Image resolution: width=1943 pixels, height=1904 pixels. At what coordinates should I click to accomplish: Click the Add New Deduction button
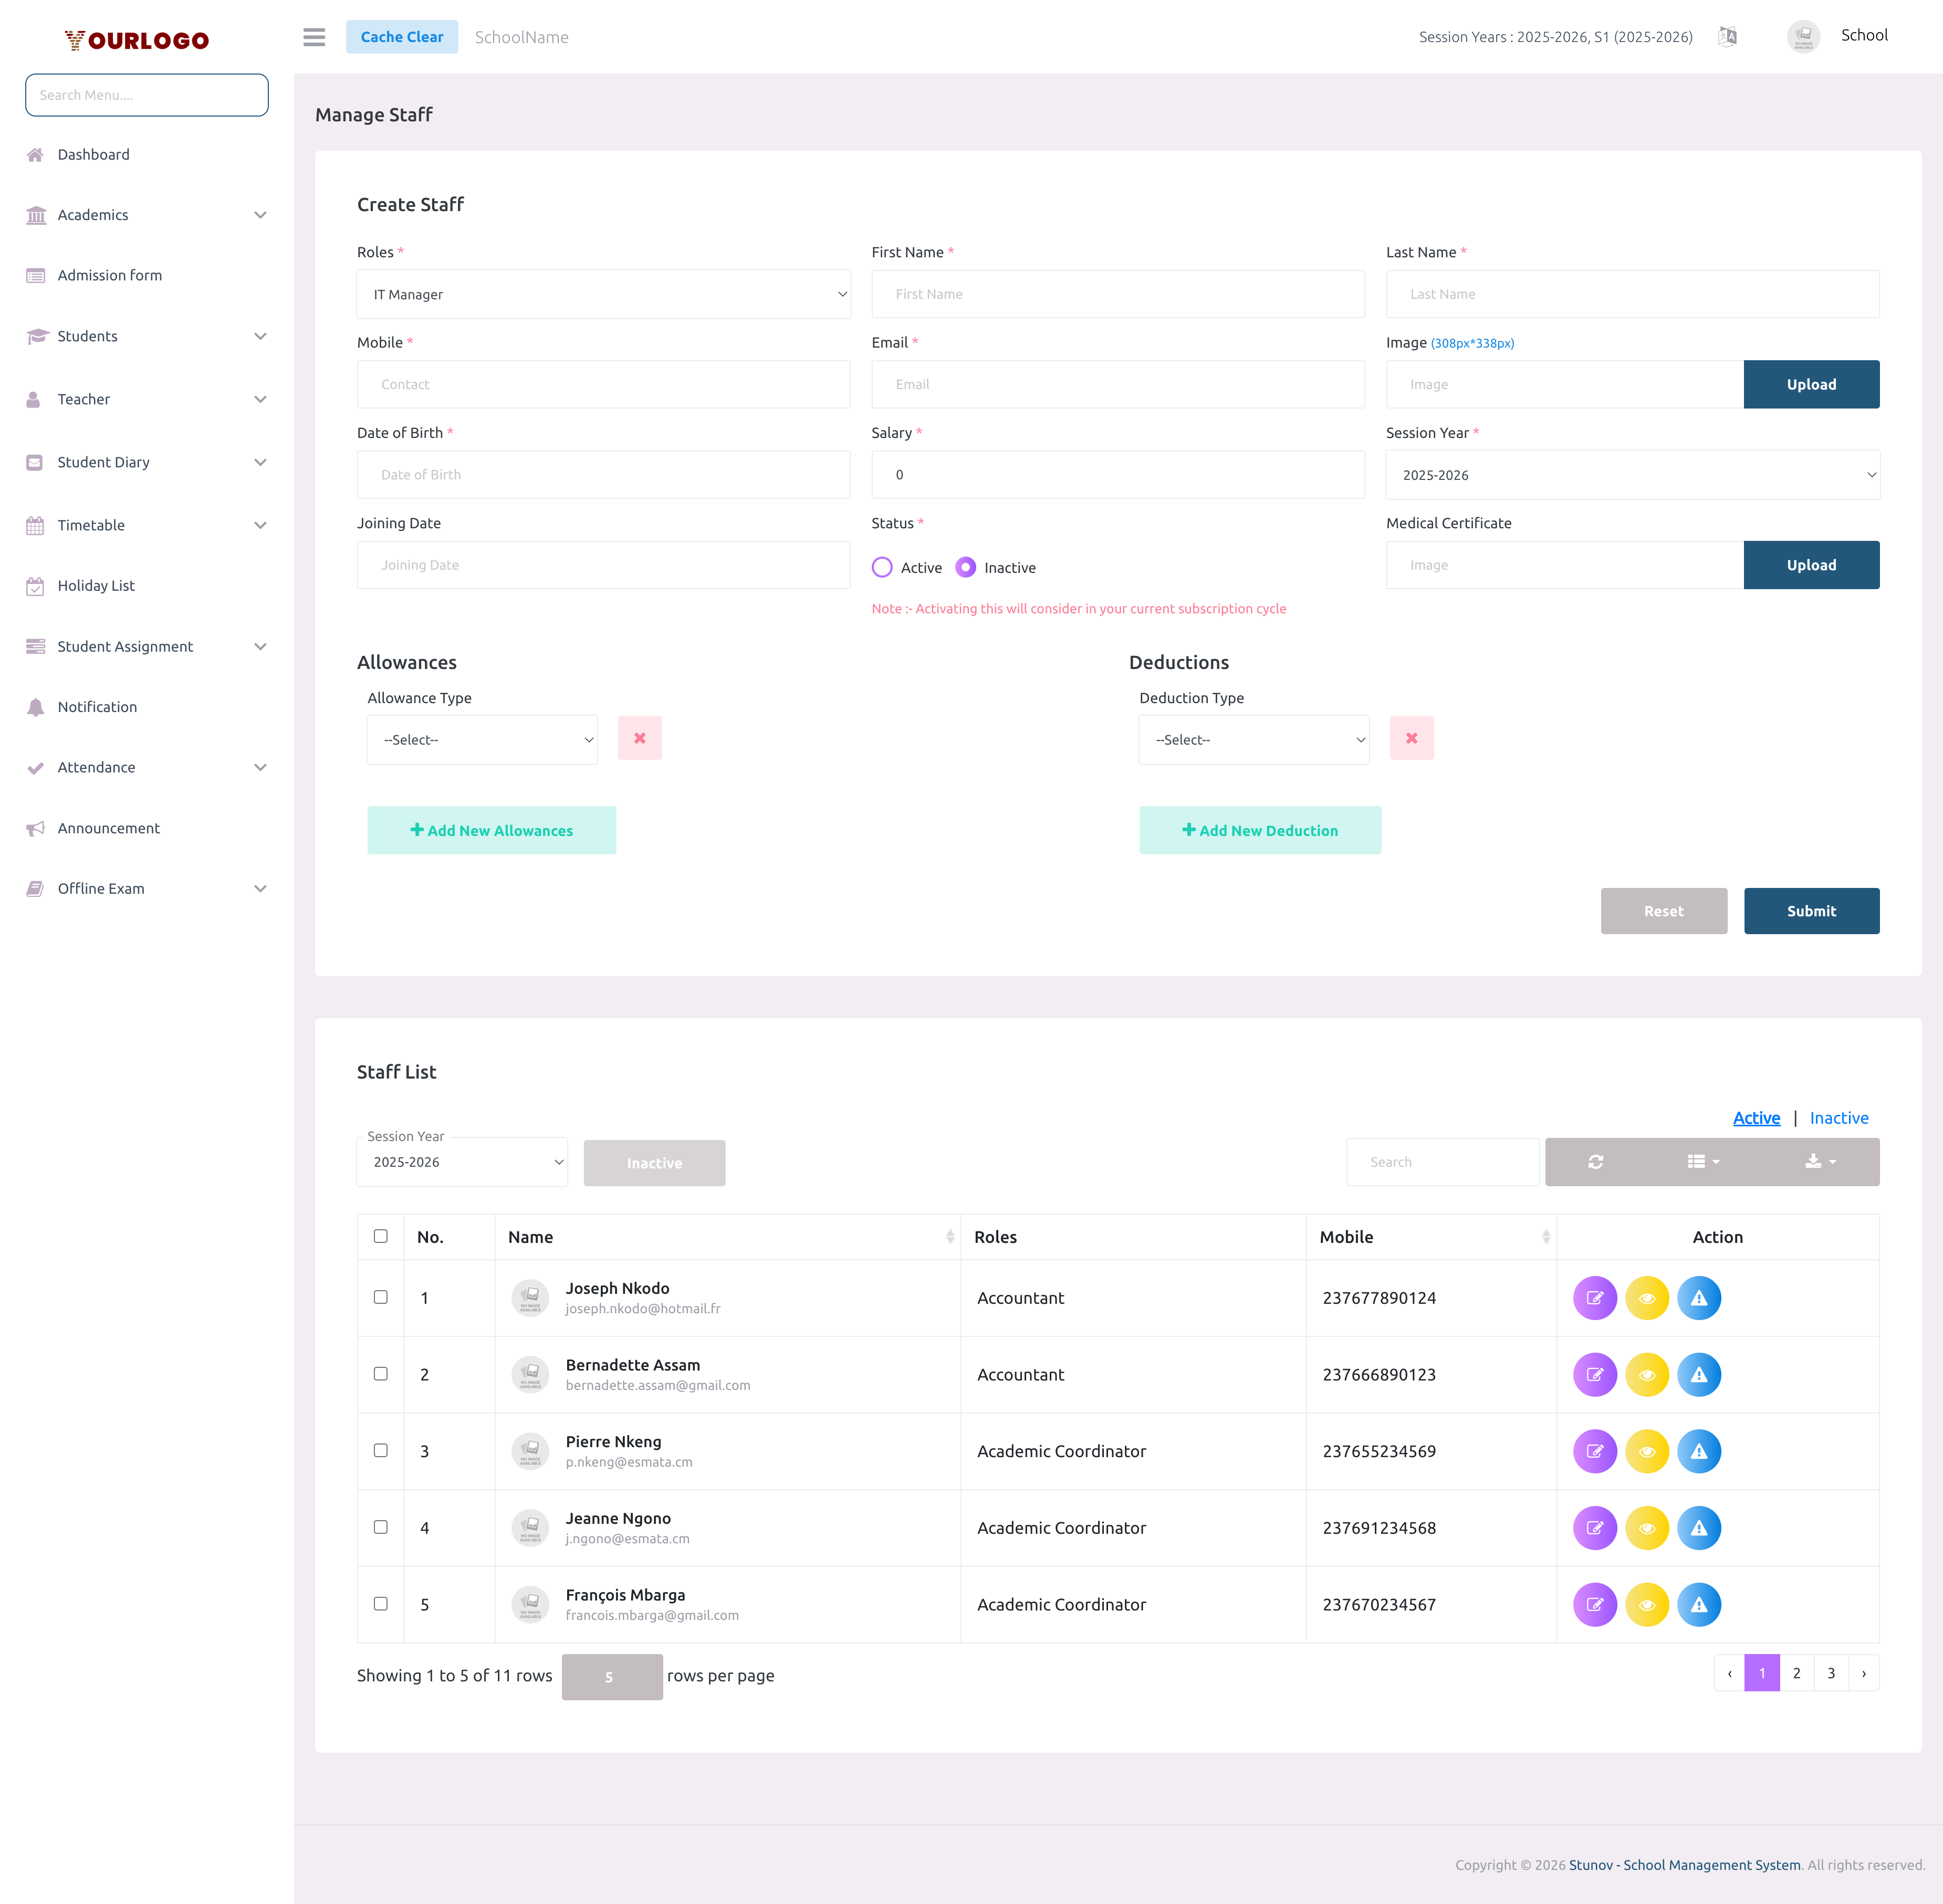1259,830
